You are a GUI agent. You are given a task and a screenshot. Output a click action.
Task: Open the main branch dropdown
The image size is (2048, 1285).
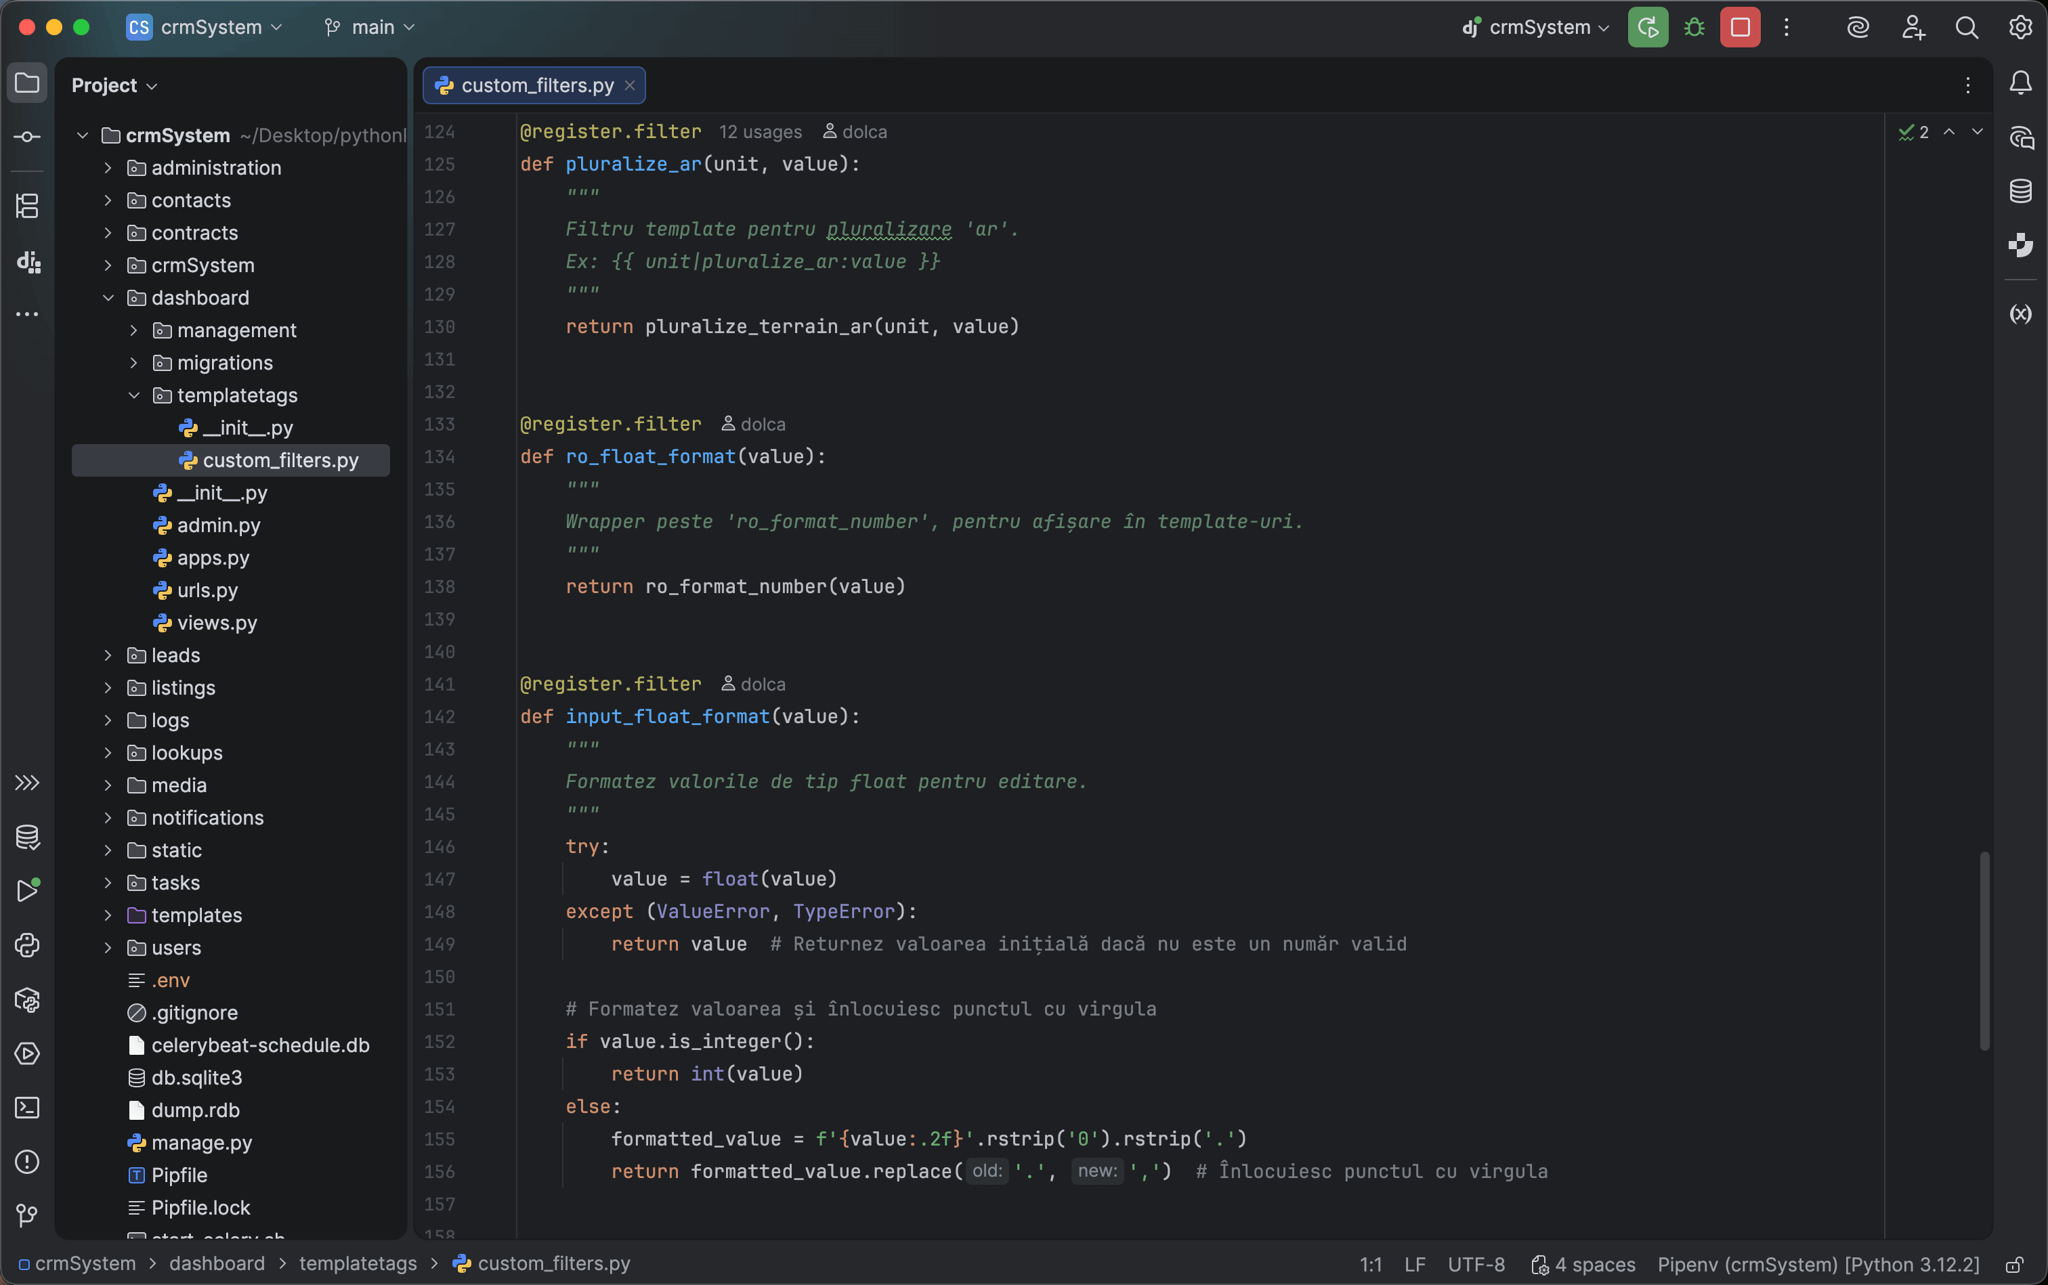(369, 26)
